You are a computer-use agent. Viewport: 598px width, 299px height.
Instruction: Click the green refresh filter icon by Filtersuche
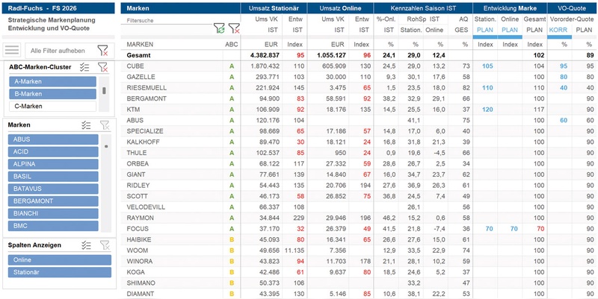pos(219,28)
